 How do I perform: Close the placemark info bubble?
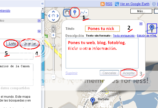[141, 24]
